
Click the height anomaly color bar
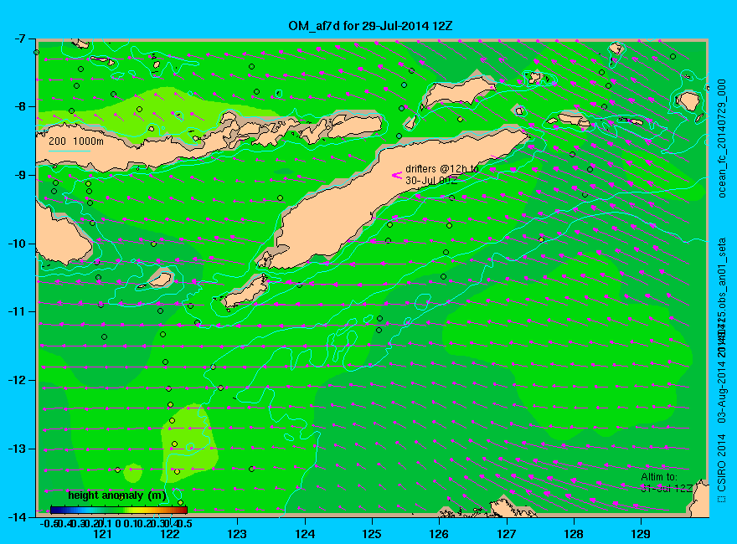(x=119, y=510)
